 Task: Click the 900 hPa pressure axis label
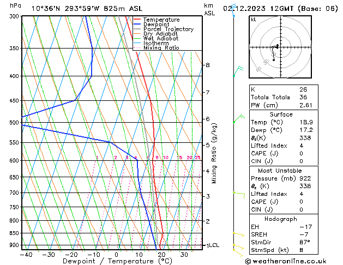pyautogui.click(x=15, y=245)
